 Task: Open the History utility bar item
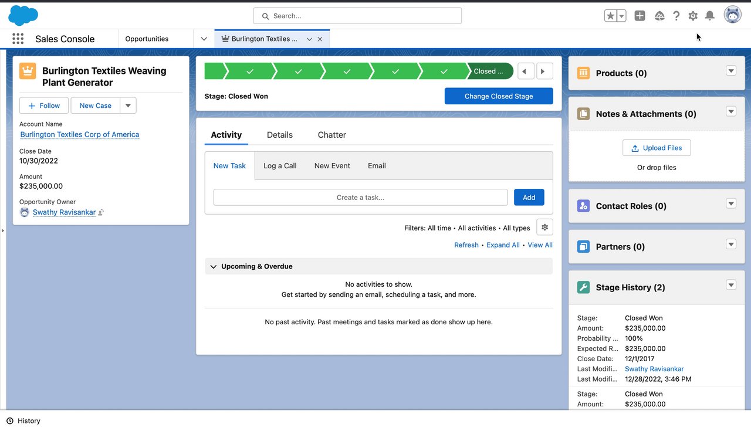point(23,421)
